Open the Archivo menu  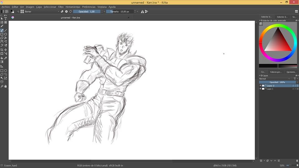tap(6, 7)
